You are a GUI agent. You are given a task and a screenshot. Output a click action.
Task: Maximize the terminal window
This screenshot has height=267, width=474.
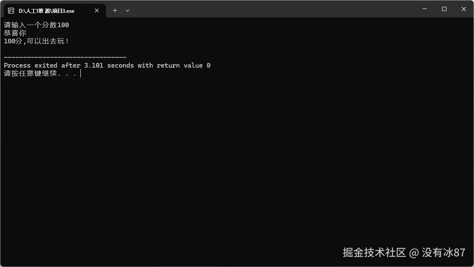[444, 9]
